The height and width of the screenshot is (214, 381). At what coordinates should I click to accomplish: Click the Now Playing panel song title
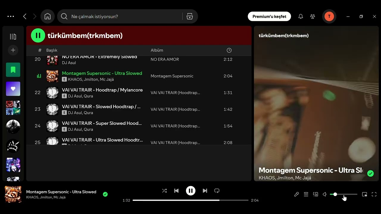pos(311,170)
